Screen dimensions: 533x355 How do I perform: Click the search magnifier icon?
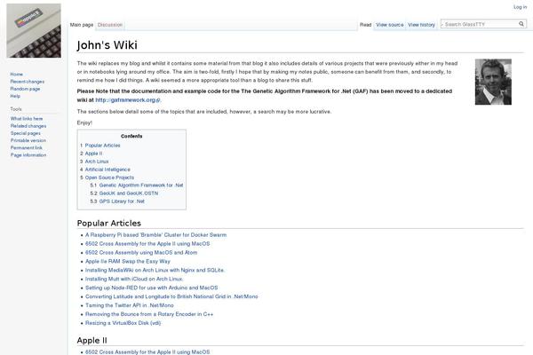521,24
